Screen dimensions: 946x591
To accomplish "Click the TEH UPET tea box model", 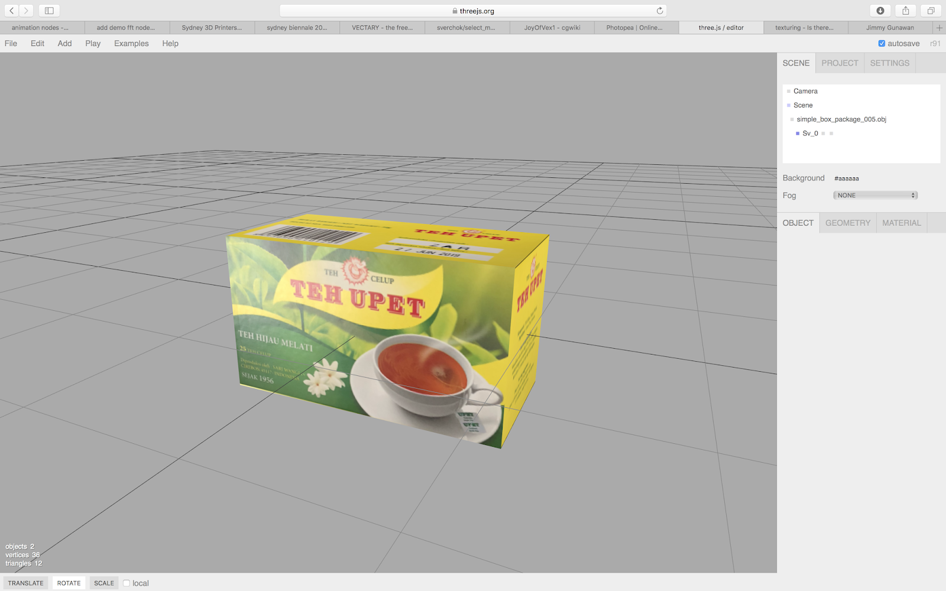I will (x=387, y=331).
